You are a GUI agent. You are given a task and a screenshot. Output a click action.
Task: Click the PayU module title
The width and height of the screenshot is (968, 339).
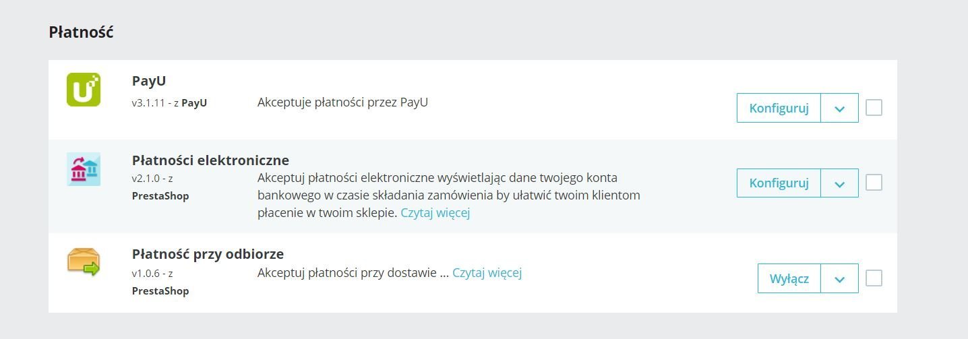[x=149, y=81]
